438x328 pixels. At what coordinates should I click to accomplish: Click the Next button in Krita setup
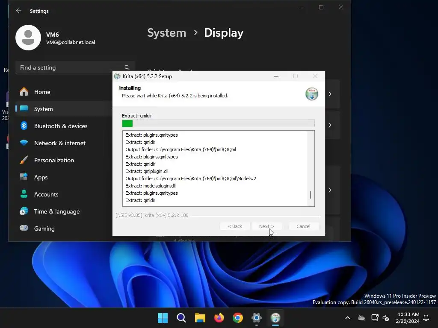266,226
